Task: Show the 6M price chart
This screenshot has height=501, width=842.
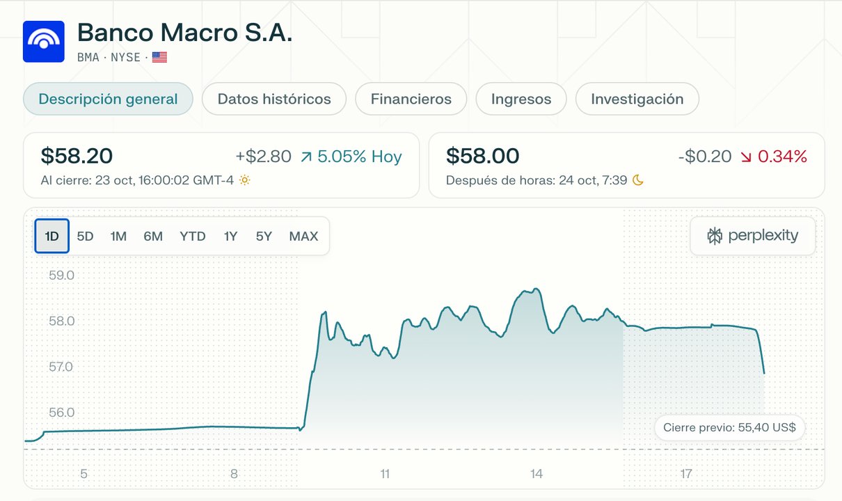Action: 153,236
